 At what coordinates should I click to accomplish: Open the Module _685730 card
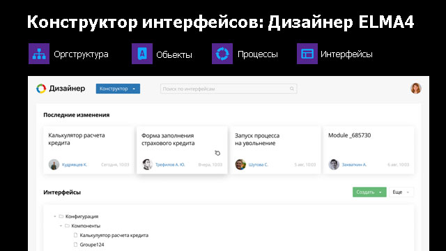pos(369,150)
